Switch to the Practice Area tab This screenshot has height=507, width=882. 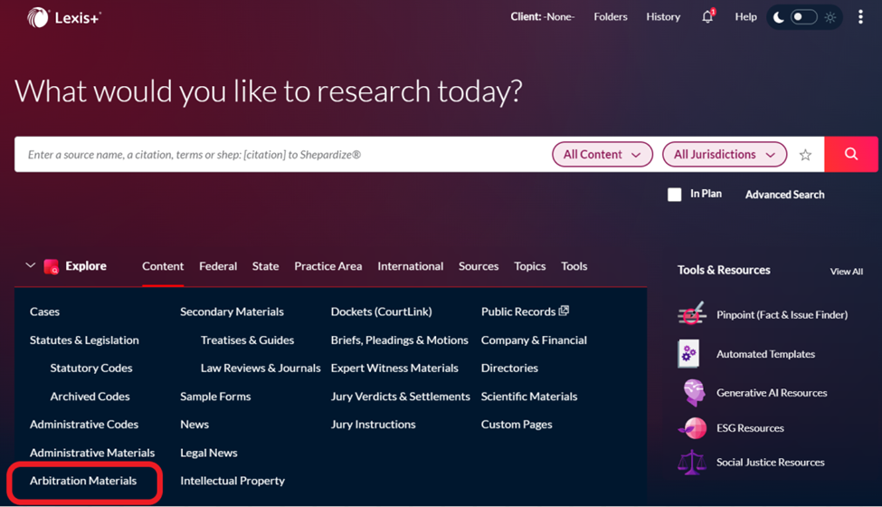pos(328,266)
